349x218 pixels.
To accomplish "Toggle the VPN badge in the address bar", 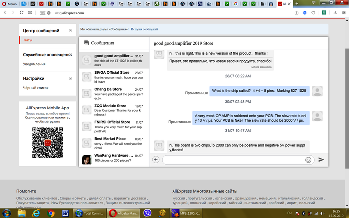I will click(x=43, y=13).
